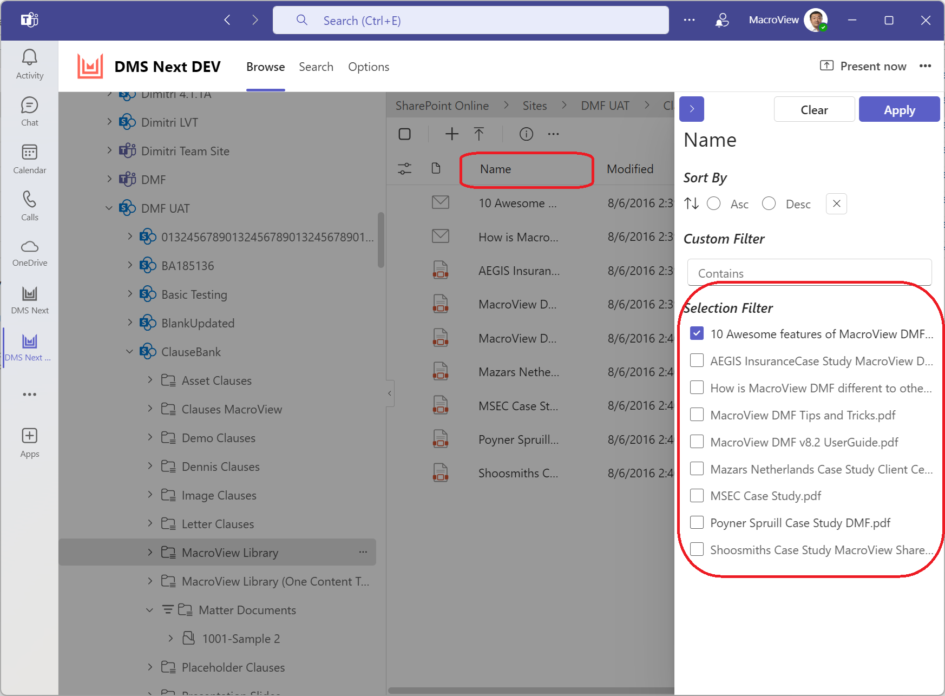Open MacroView Library folder options ellipsis
Screen dimensions: 945x696
pos(363,552)
